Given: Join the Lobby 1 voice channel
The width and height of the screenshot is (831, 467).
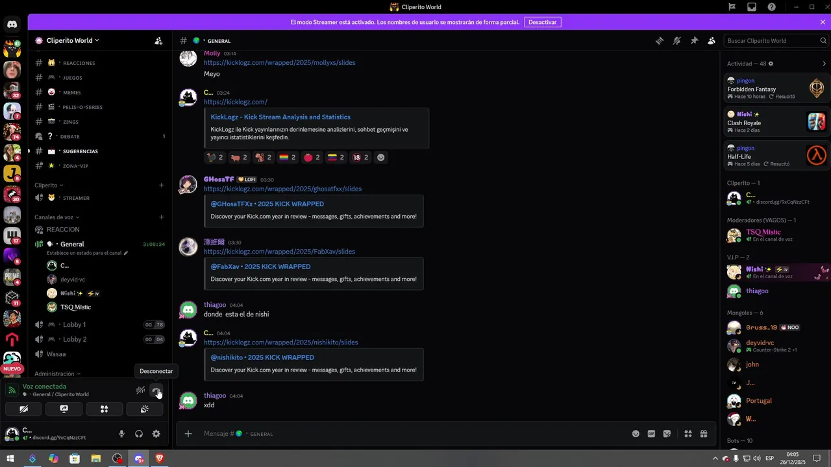Looking at the screenshot, I should 101,324.
